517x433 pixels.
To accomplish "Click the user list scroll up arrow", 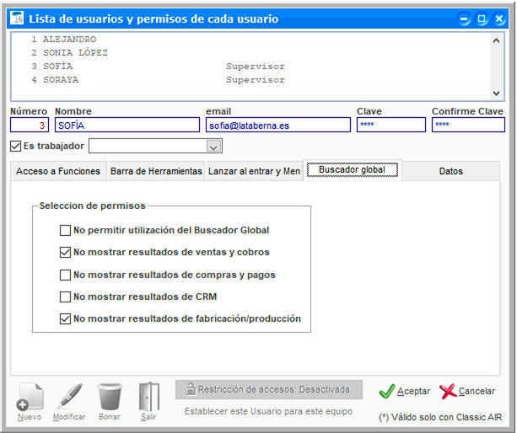I will pos(496,40).
